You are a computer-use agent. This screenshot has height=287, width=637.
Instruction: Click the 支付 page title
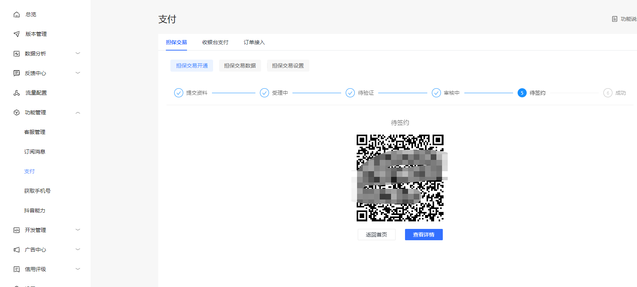(167, 19)
